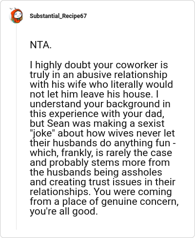
Task: Click the phrase "genuine concern,"
Action: click(x=140, y=202)
